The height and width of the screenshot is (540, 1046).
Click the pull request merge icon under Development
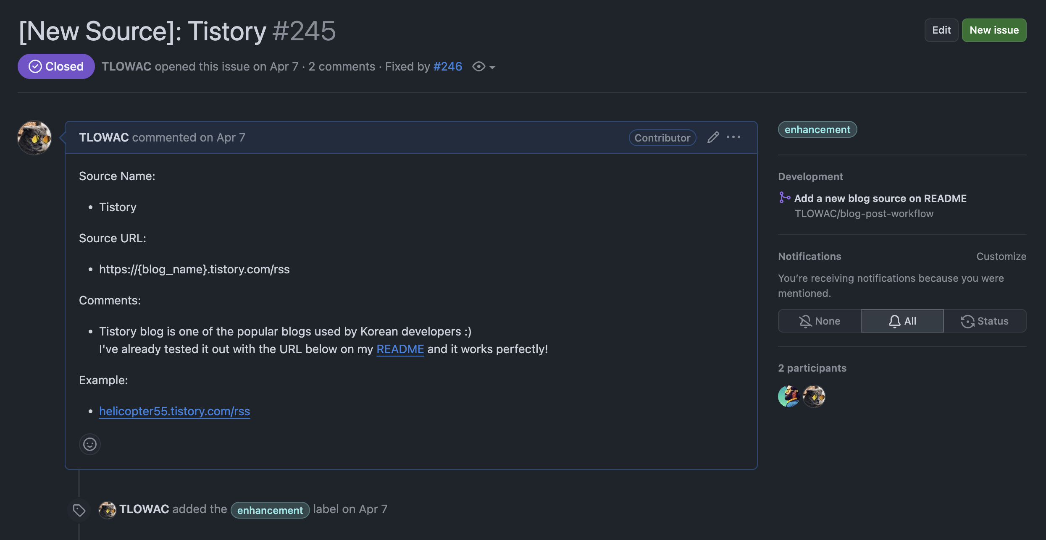pos(784,198)
